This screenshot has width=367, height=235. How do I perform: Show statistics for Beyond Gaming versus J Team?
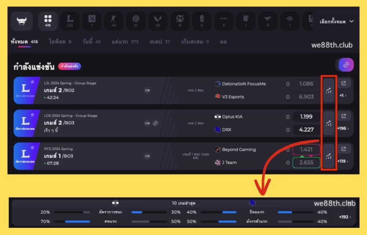tap(329, 156)
